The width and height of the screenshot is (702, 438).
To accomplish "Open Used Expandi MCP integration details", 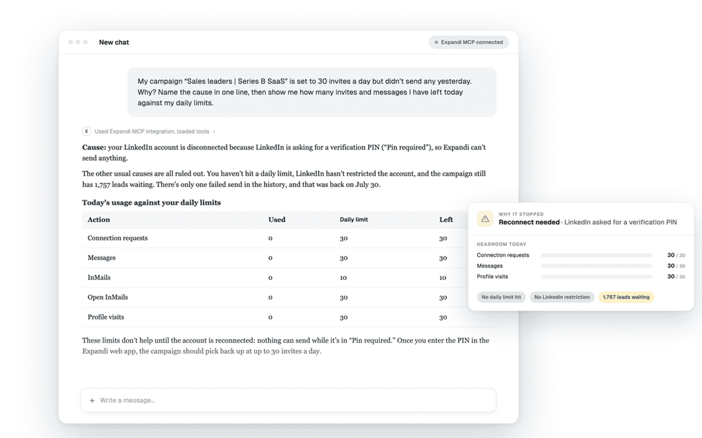I will click(x=152, y=131).
